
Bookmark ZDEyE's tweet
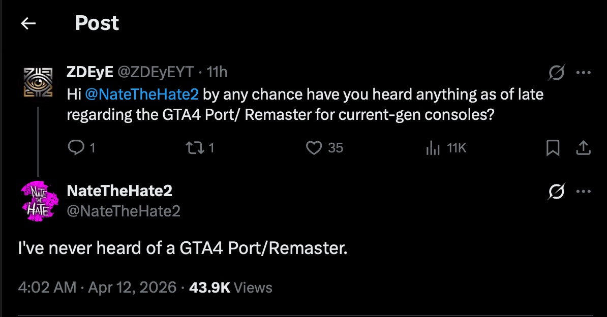click(x=552, y=148)
